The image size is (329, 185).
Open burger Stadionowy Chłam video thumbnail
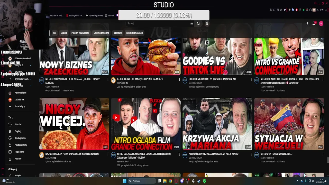146,56
